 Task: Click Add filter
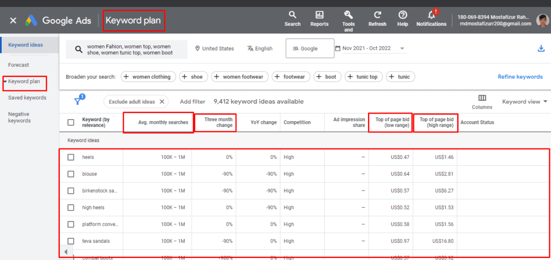tap(192, 102)
